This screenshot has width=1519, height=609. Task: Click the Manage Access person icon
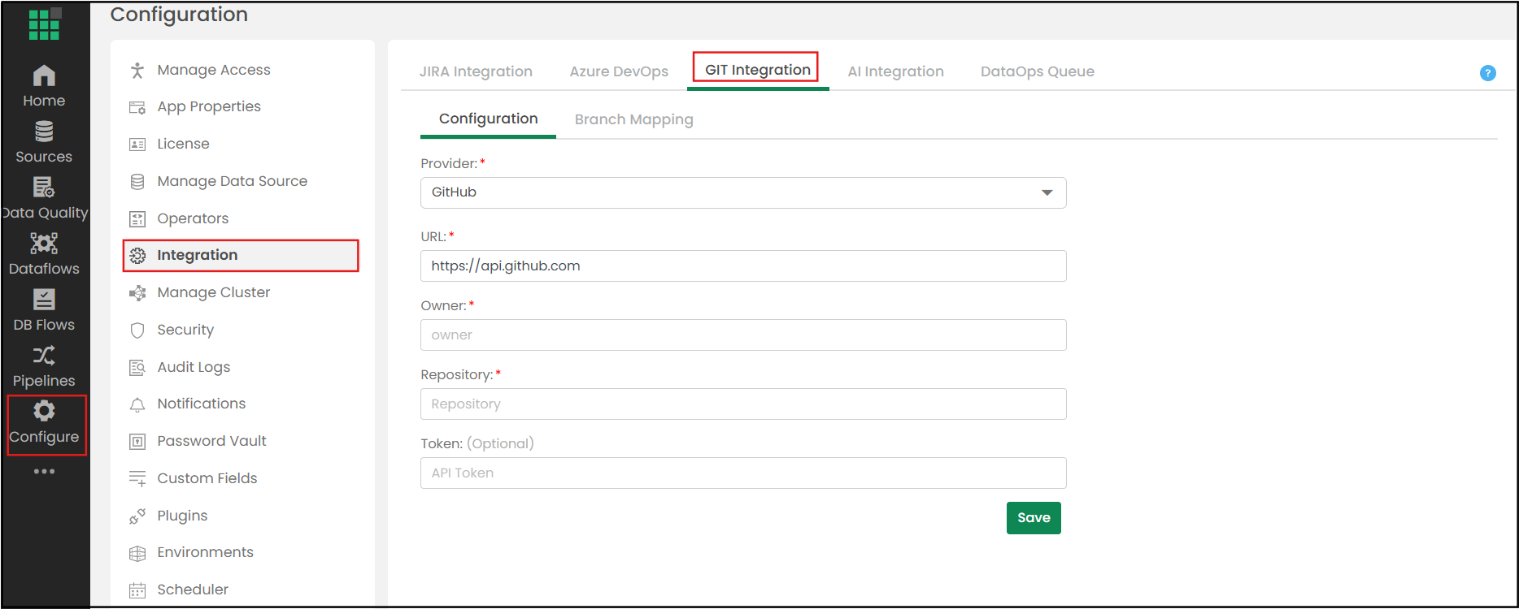(137, 71)
